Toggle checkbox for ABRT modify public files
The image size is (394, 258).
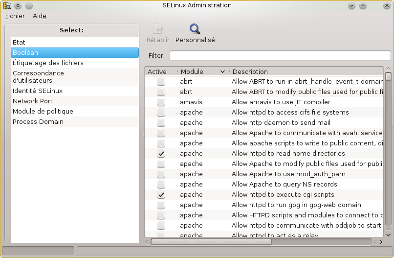pos(161,92)
